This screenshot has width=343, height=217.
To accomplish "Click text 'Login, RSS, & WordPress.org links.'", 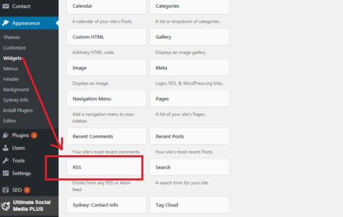I will pyautogui.click(x=189, y=83).
